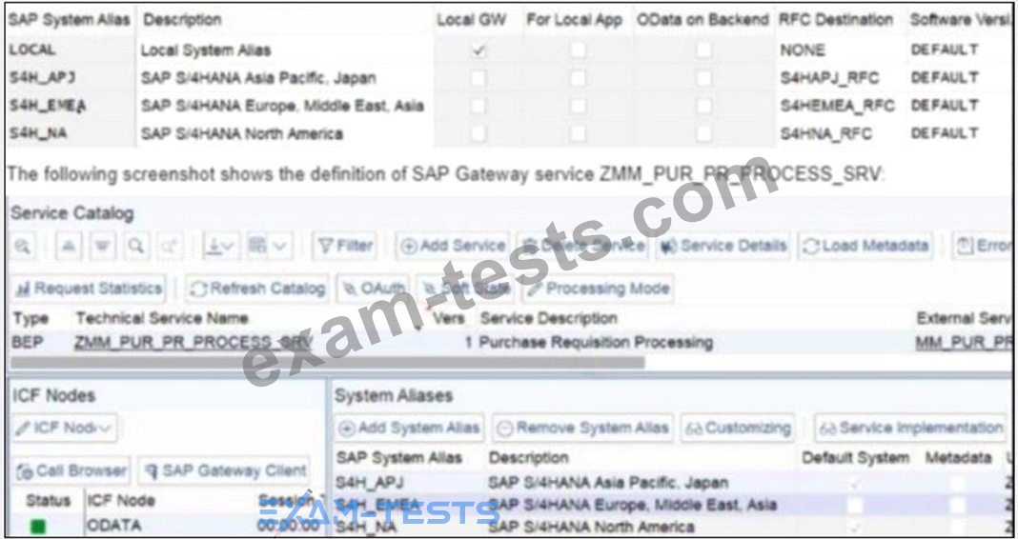
Task: Click Delete Service button
Action: tap(583, 247)
